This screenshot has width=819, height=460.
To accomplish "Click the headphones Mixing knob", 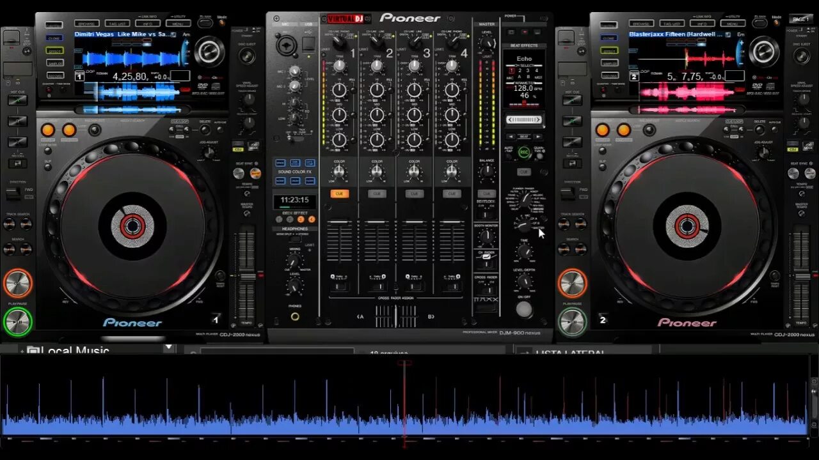I will 294,261.
